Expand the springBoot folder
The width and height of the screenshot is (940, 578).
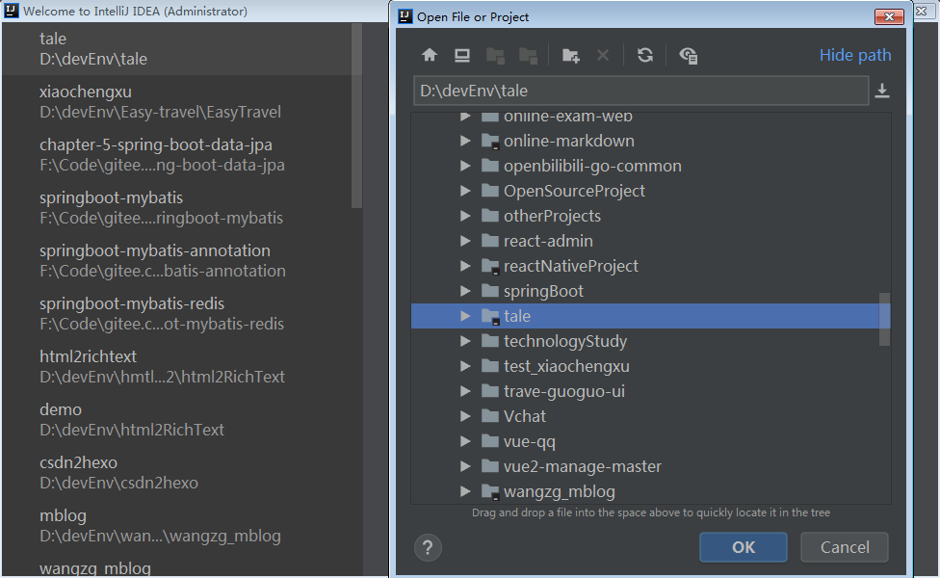pyautogui.click(x=465, y=291)
